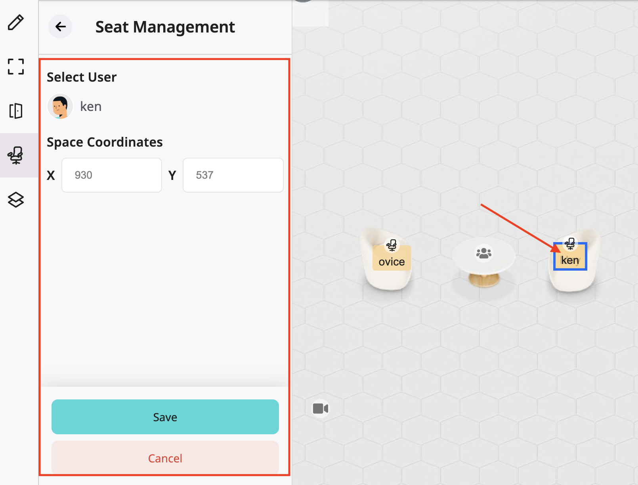
Task: Click the Y coordinate input field
Action: click(233, 175)
